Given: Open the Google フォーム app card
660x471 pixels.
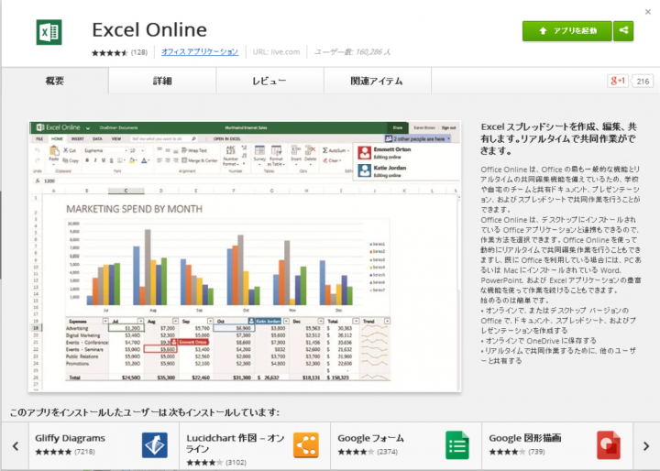Looking at the screenshot, I should click(x=406, y=445).
